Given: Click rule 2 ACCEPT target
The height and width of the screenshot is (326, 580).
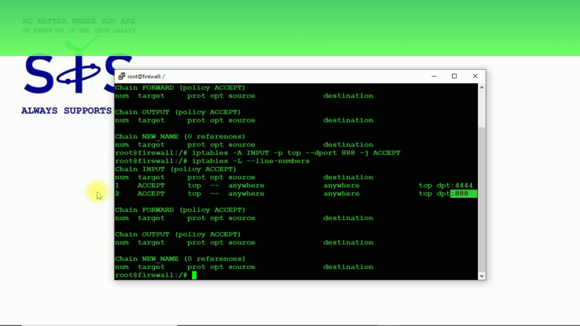Looking at the screenshot, I should click(x=151, y=193).
